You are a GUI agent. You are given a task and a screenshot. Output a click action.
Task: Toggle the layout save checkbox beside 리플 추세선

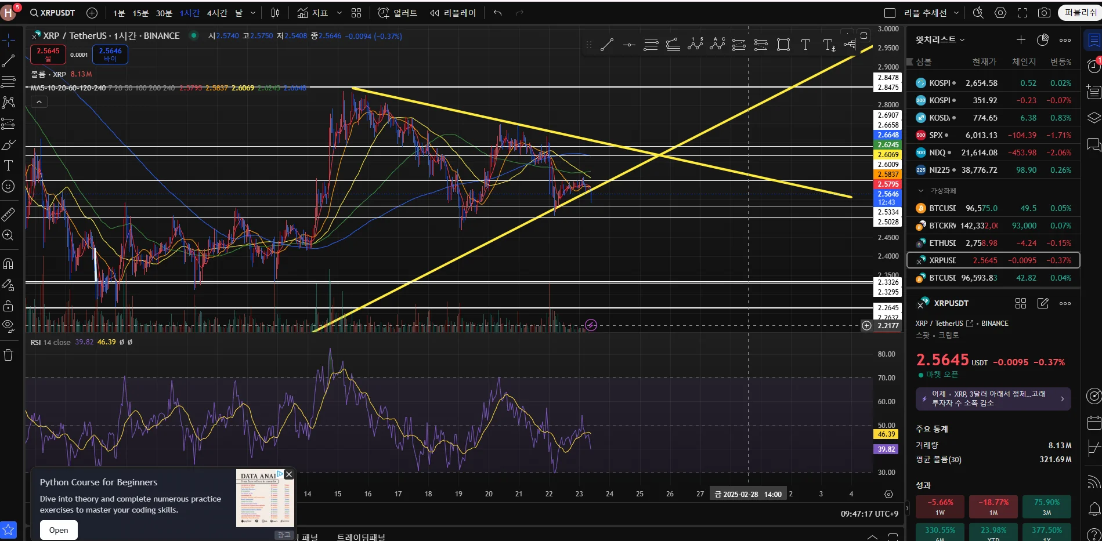(890, 13)
